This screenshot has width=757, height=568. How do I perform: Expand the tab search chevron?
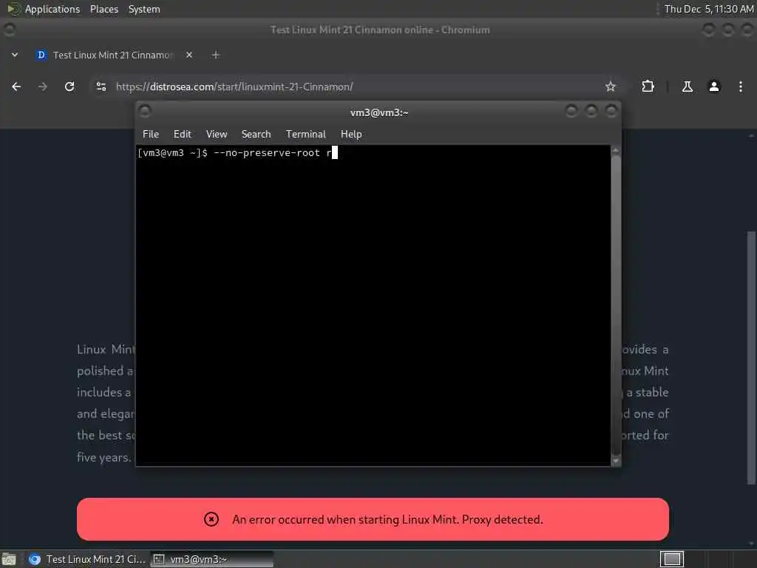click(x=15, y=55)
